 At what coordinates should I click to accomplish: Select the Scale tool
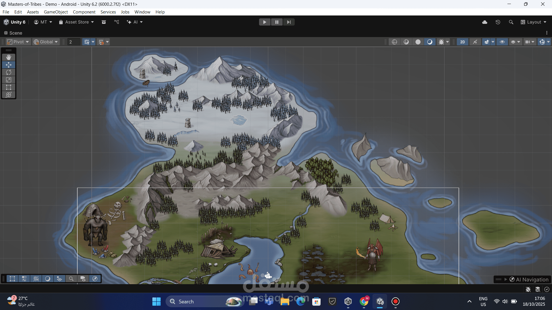[9, 80]
